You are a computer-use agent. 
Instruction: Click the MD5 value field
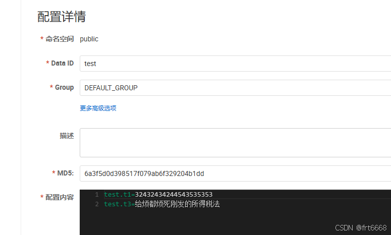(x=236, y=173)
